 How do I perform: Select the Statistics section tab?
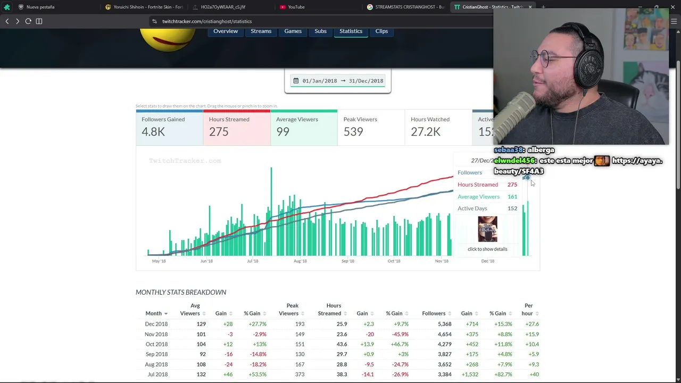pos(351,31)
